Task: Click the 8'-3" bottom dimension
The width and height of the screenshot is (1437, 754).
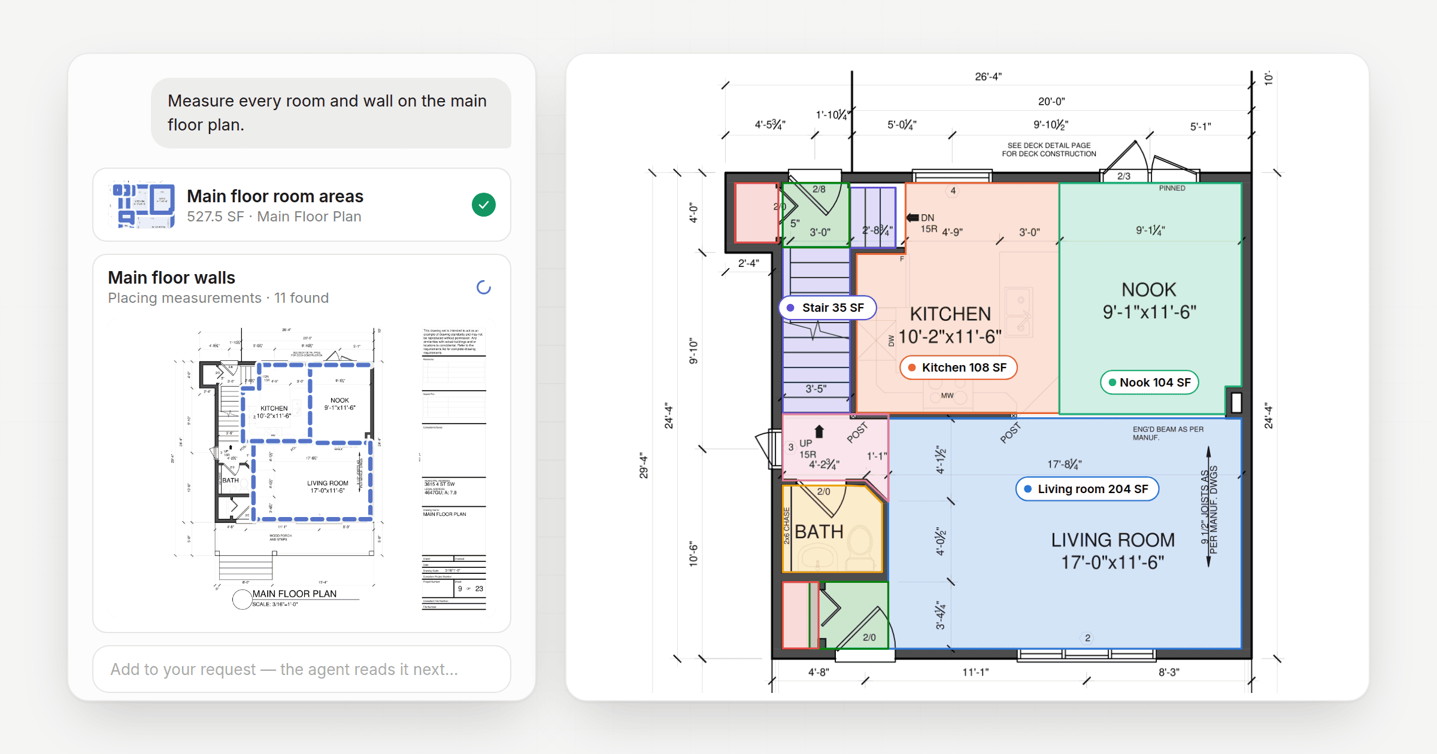Action: click(1169, 672)
